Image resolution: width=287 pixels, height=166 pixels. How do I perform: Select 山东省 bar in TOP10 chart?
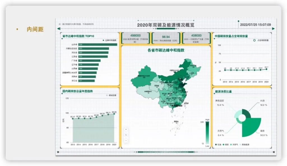98,45
